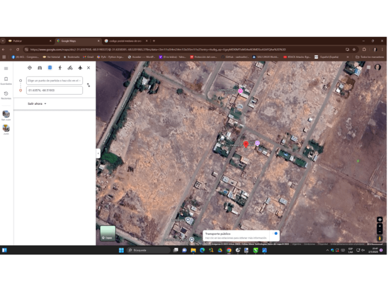
Task: Open the Bookmarks folder in bookmarks bar
Action: (x=72, y=57)
